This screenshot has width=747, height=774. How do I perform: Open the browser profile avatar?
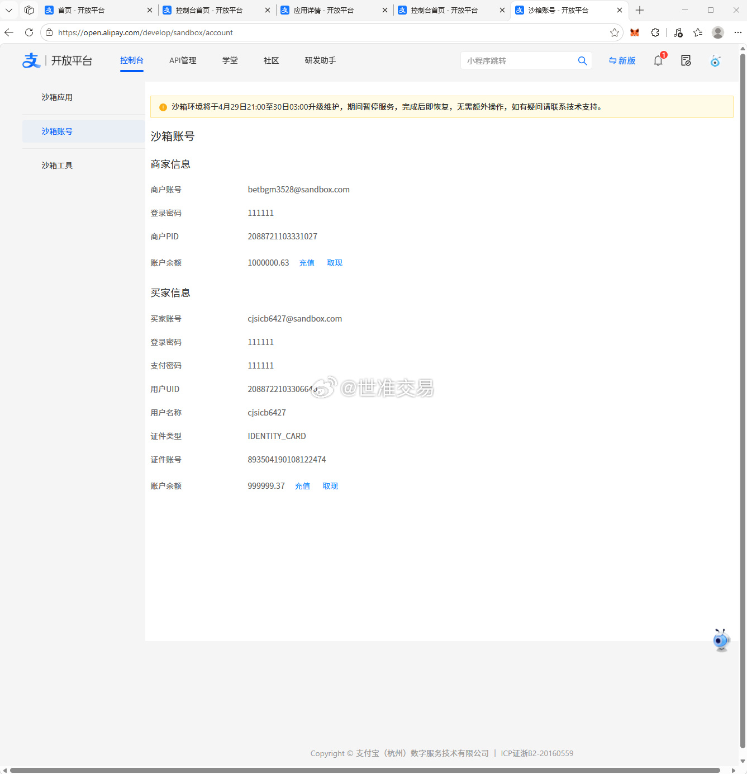718,32
